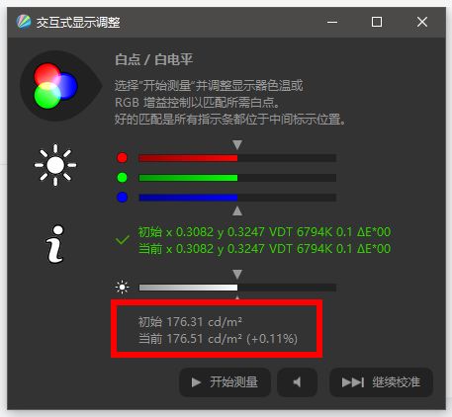The image size is (452, 417).
Task: Continue calibration with 继续校准 button
Action: click(381, 382)
